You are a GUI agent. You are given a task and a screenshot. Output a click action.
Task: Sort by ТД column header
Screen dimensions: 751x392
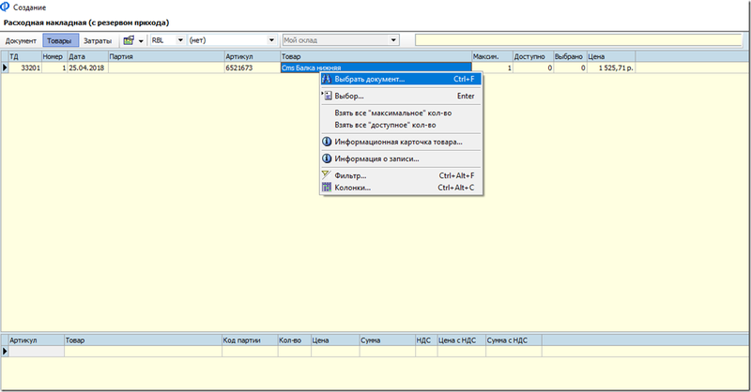(25, 56)
